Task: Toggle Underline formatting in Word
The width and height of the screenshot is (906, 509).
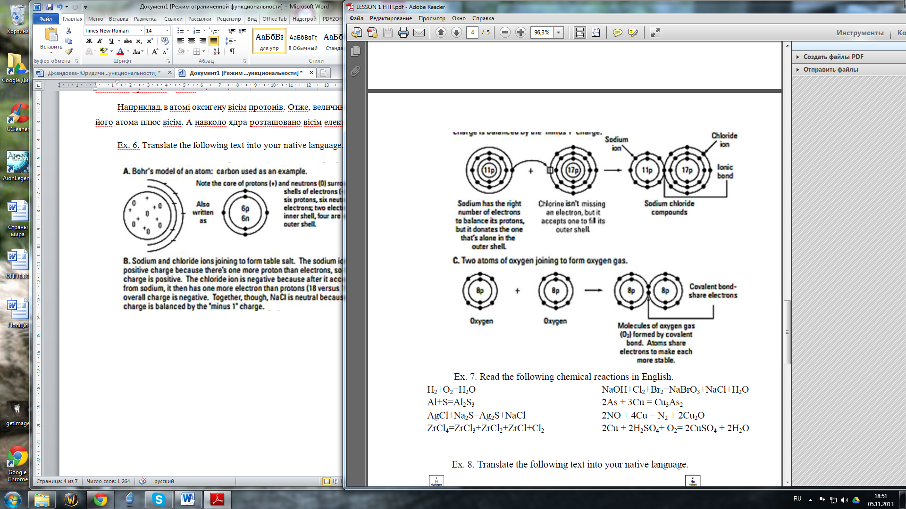Action: 111,41
